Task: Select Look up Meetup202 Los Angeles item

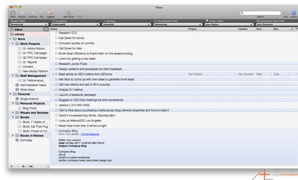Action: point(80,121)
